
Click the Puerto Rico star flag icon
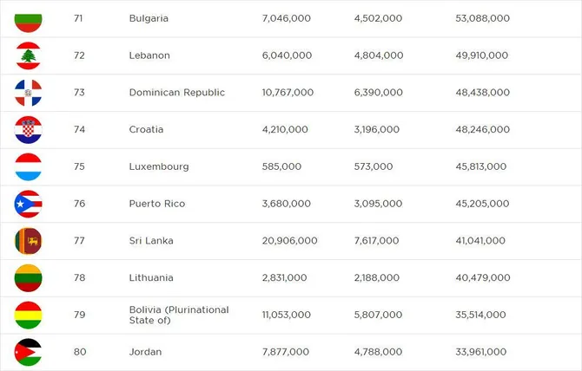(28, 204)
